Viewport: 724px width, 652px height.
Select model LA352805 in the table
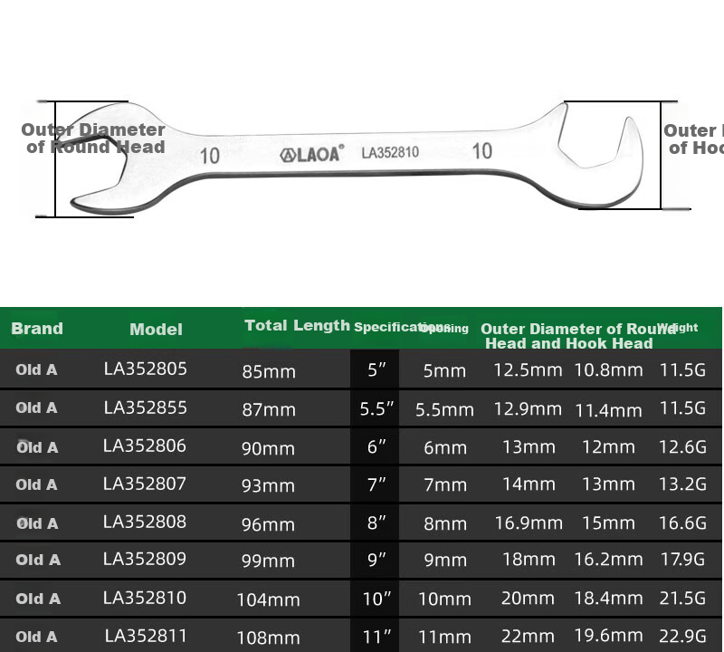click(x=146, y=369)
